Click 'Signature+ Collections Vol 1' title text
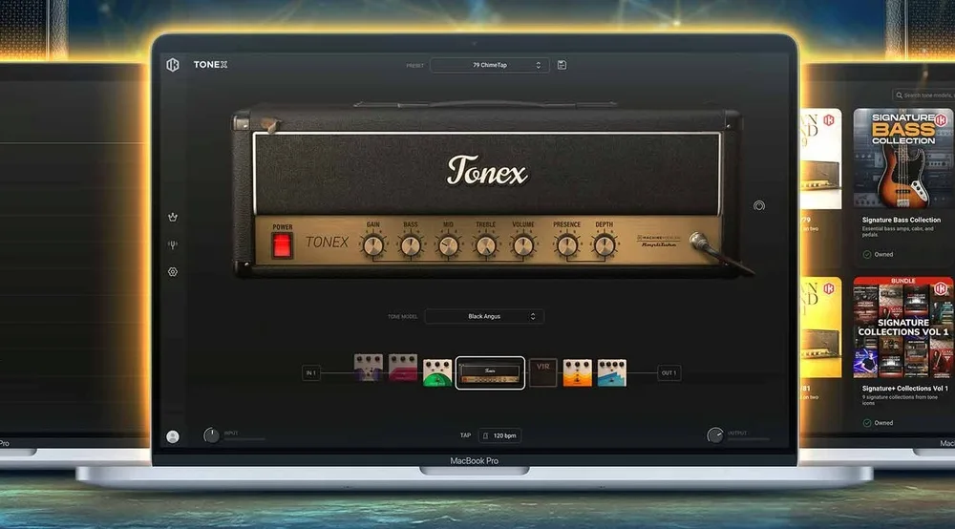This screenshot has width=955, height=529. [905, 389]
